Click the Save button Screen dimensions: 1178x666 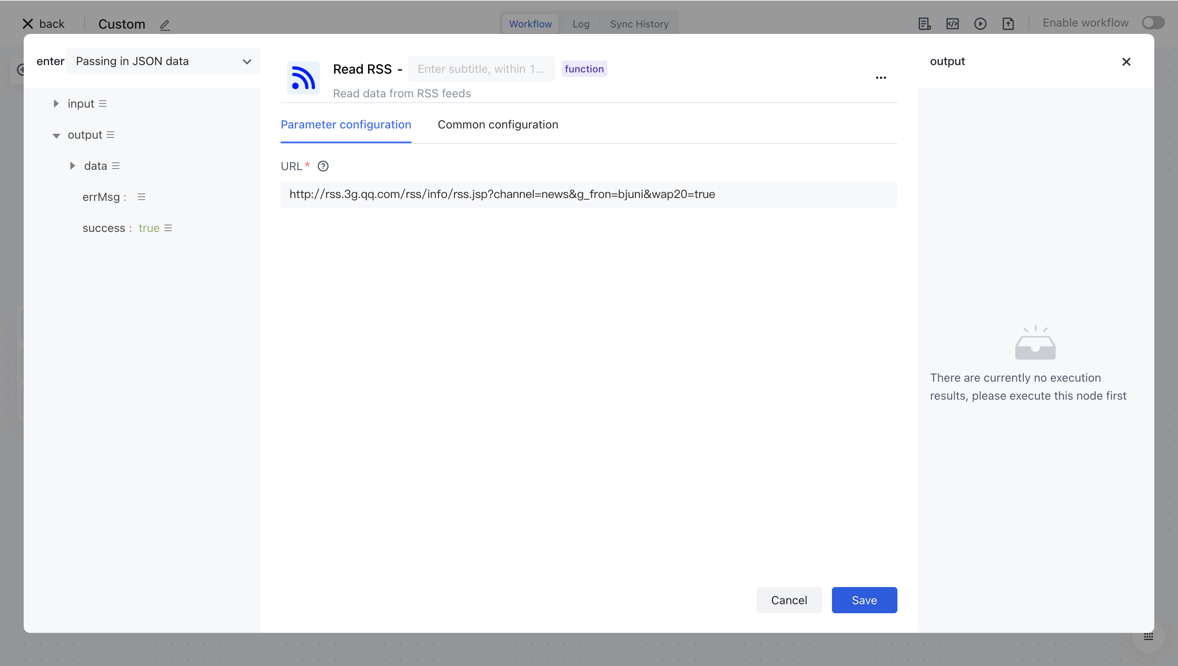[864, 600]
